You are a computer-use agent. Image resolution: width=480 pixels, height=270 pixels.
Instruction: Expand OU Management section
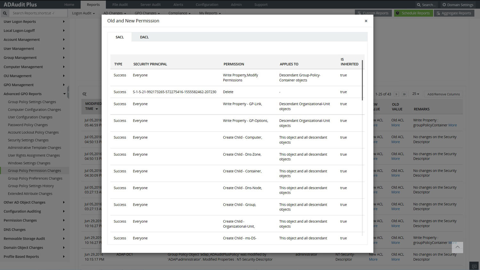34,76
